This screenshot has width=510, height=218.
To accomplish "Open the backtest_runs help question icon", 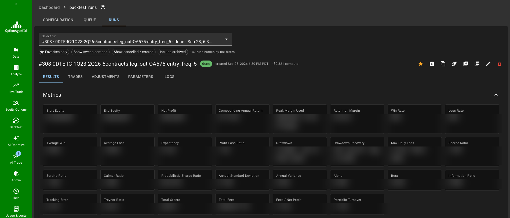I will pyautogui.click(x=103, y=7).
